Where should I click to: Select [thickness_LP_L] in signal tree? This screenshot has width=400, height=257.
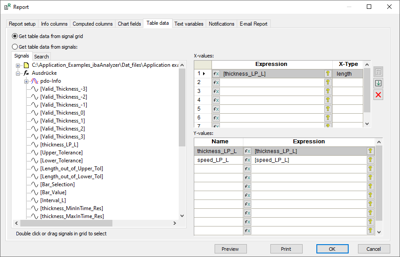point(59,145)
